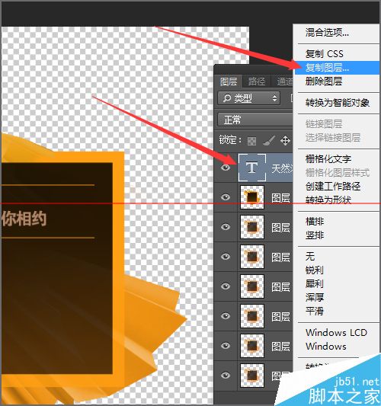
Task: Toggle lock position move icon
Action: 285,141
